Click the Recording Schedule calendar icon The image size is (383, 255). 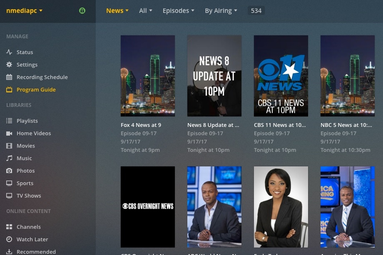point(9,77)
